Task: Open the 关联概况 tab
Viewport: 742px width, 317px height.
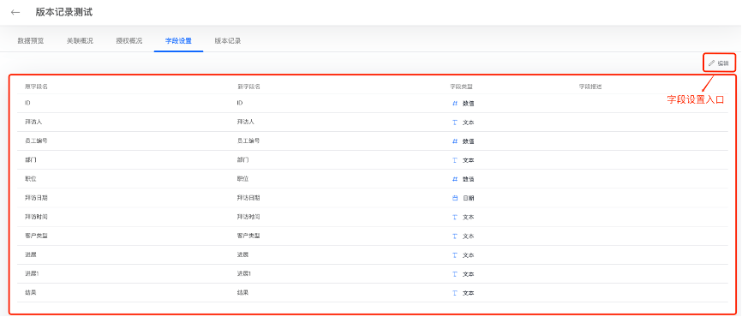Action: (80, 40)
